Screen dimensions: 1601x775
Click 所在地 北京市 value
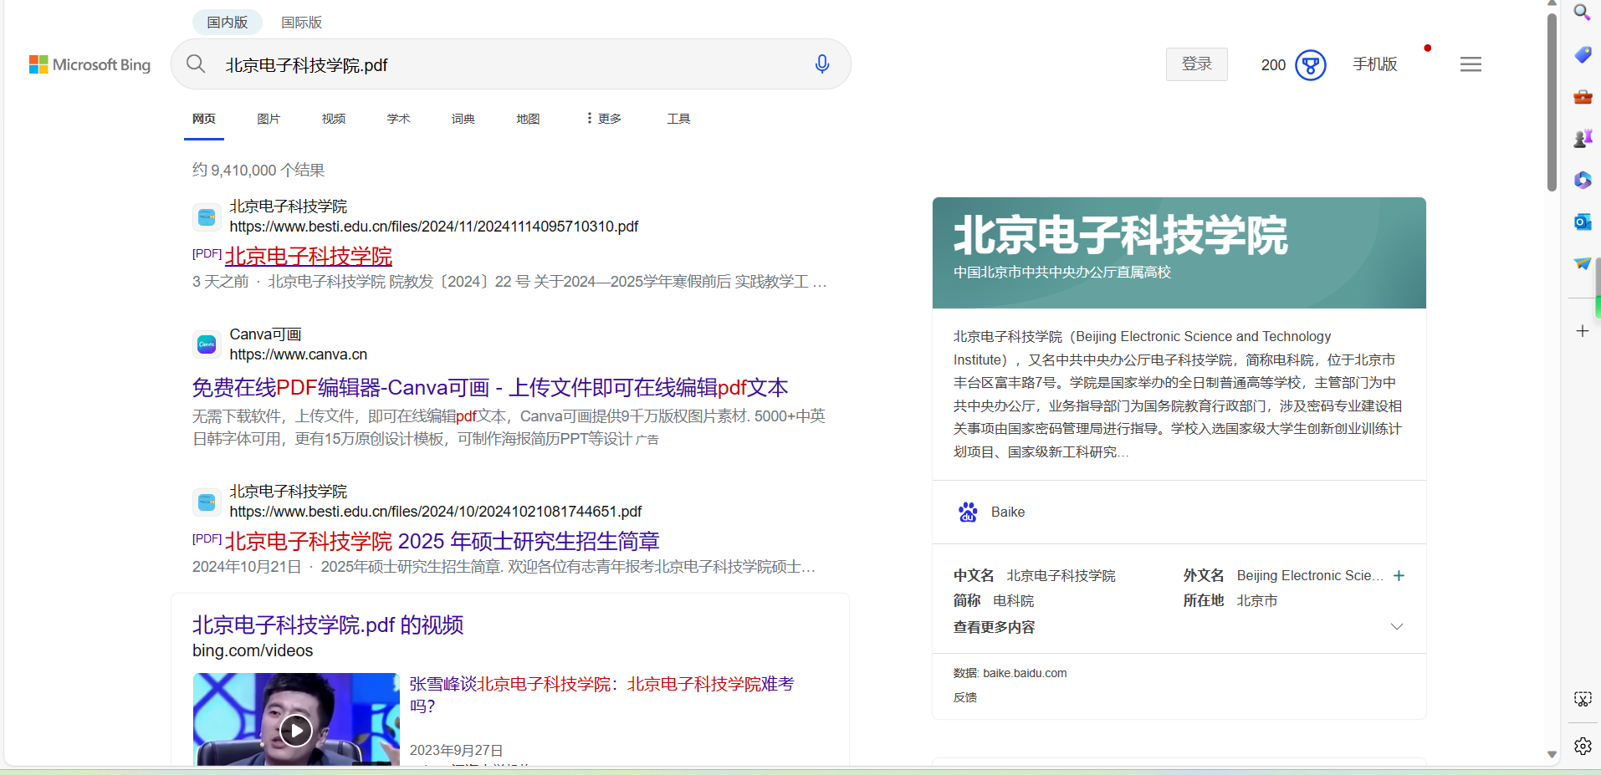[1256, 600]
